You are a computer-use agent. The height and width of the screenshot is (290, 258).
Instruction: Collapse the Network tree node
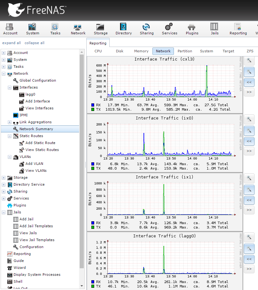(x=3, y=73)
